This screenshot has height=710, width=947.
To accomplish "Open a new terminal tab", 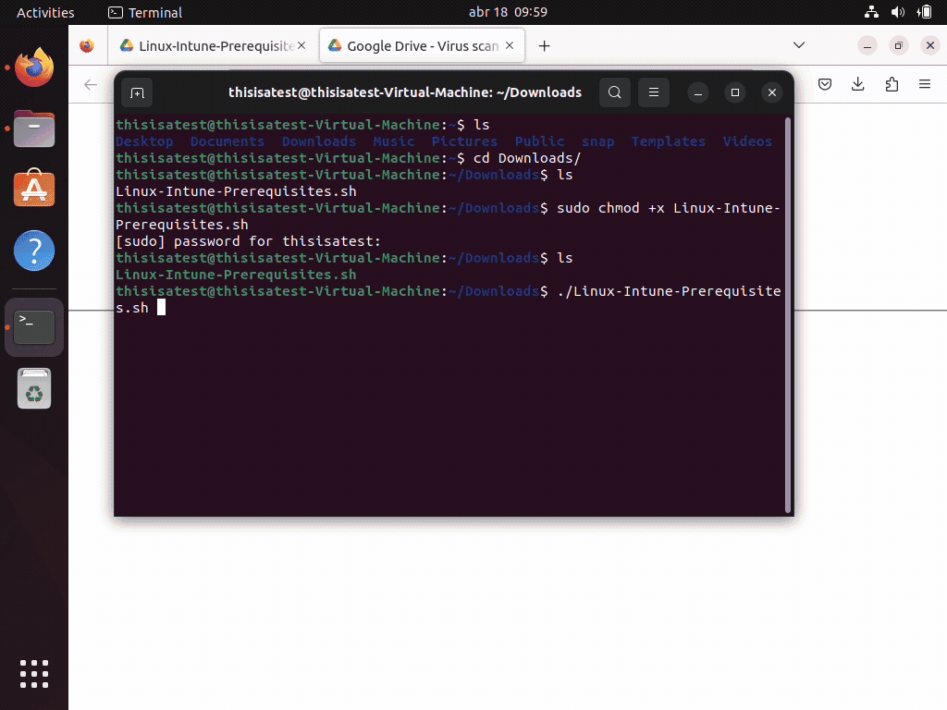I will [x=138, y=92].
